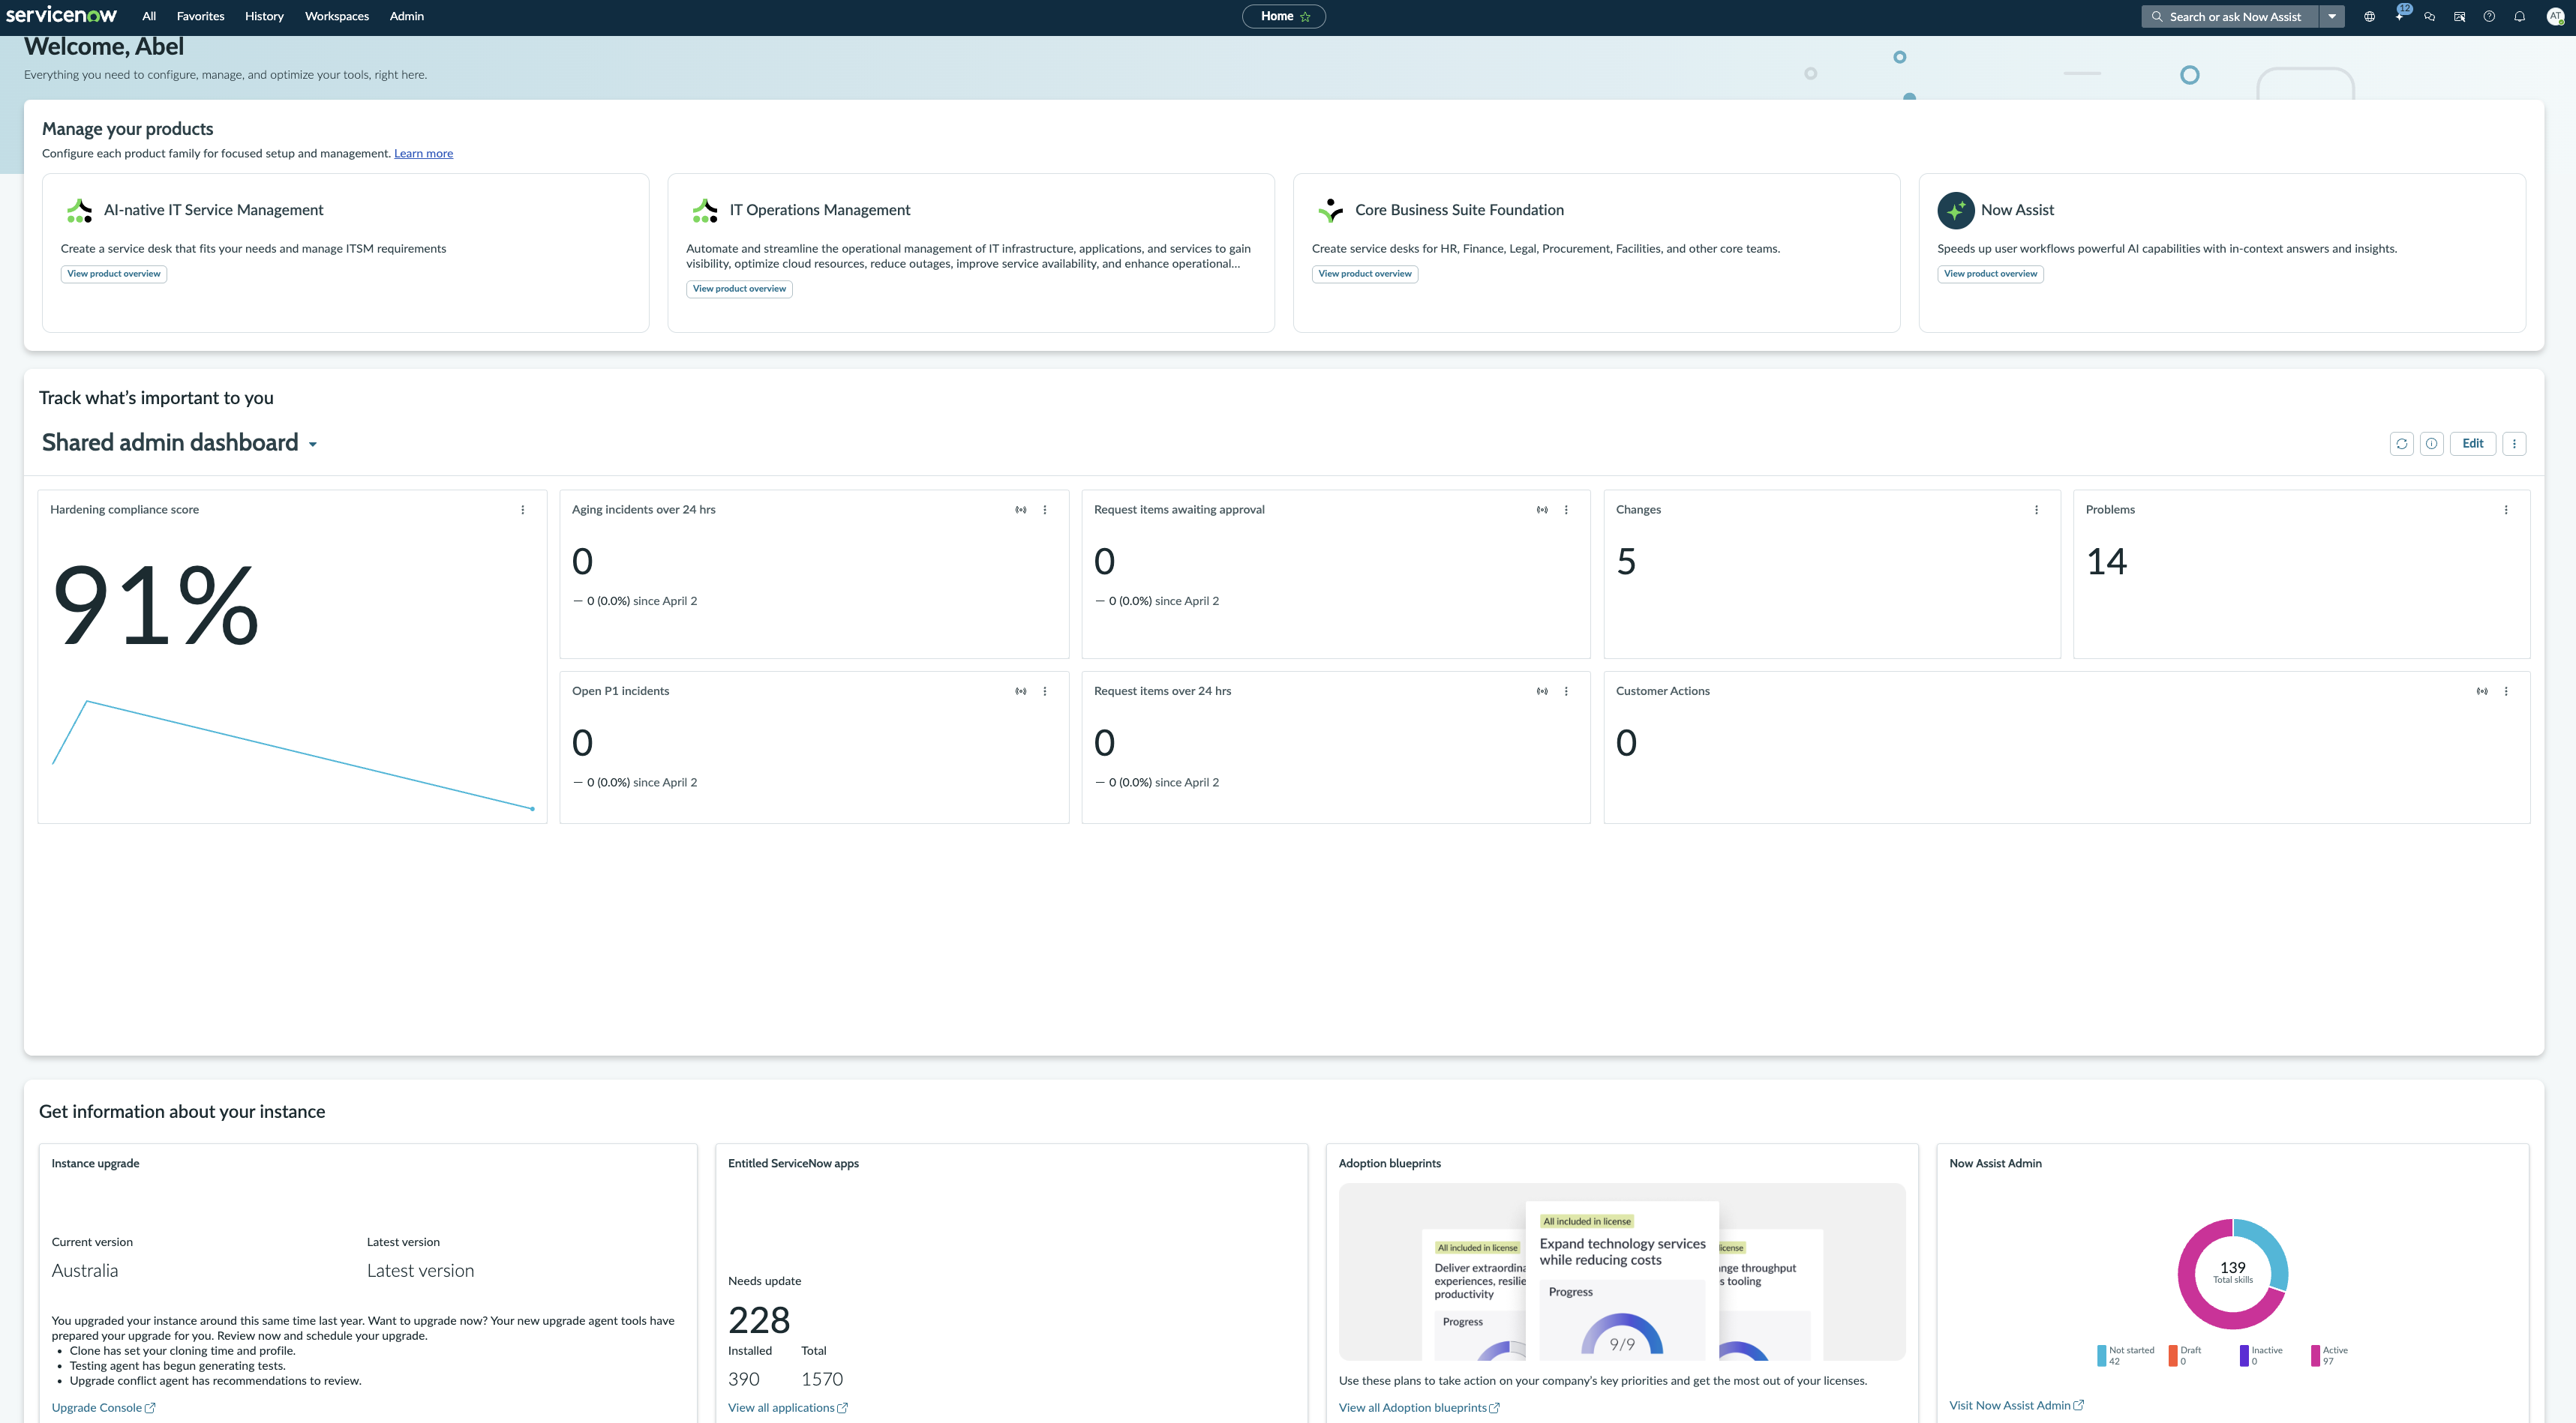This screenshot has width=2576, height=1423.
Task: Click the AI-native IT Service Management title
Action: [213, 210]
